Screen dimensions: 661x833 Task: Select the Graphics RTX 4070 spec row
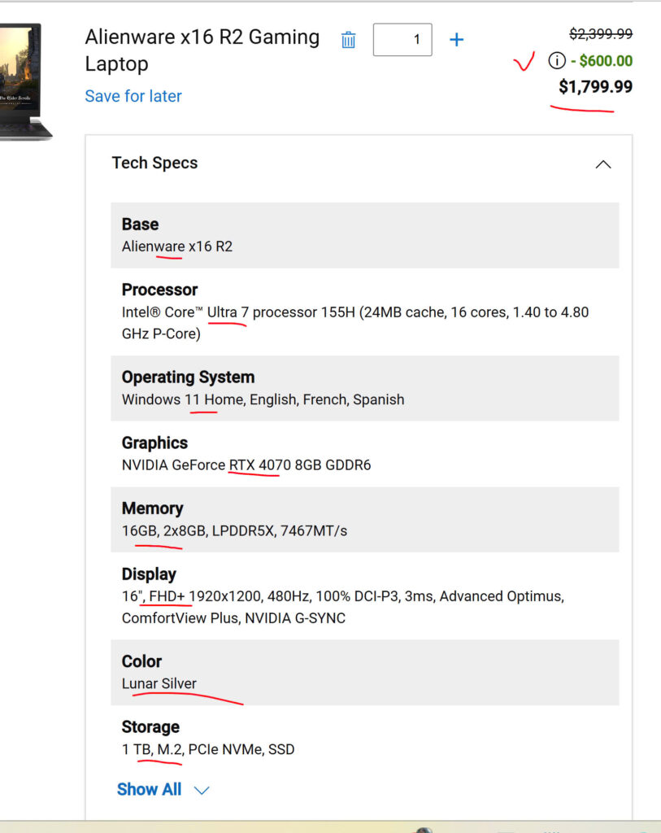[365, 454]
